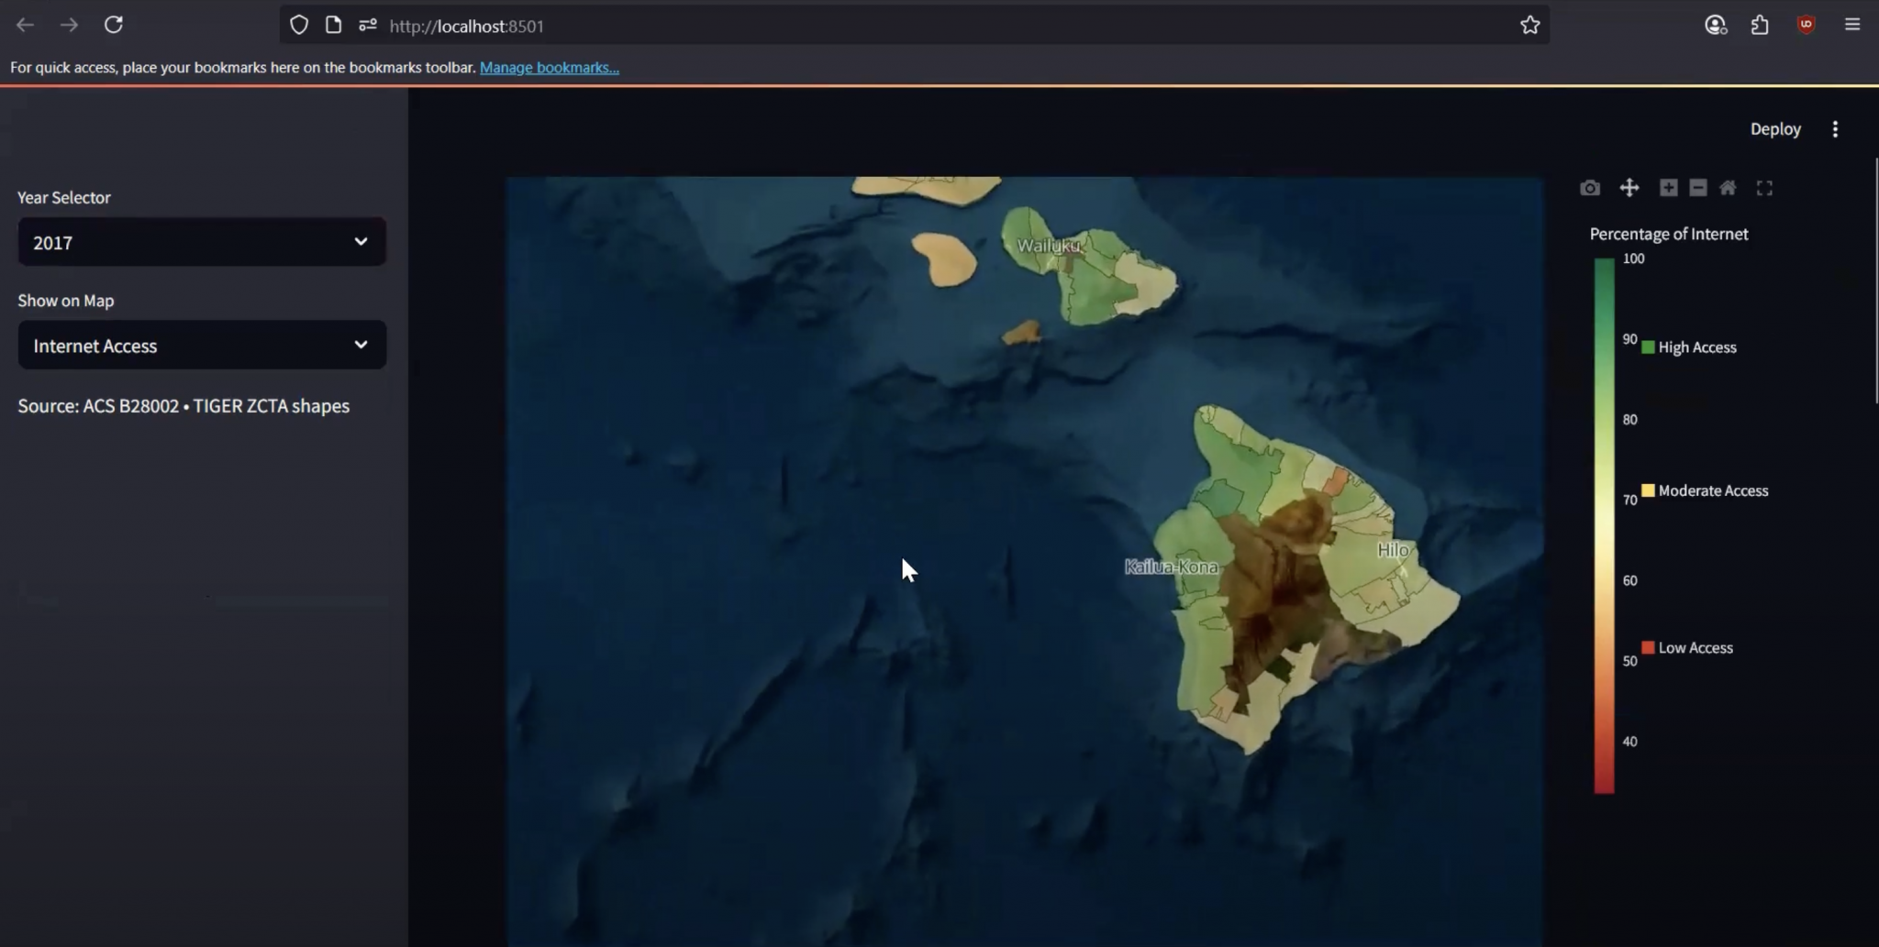1879x947 pixels.
Task: Open the Firefox account icon
Action: 1716,25
